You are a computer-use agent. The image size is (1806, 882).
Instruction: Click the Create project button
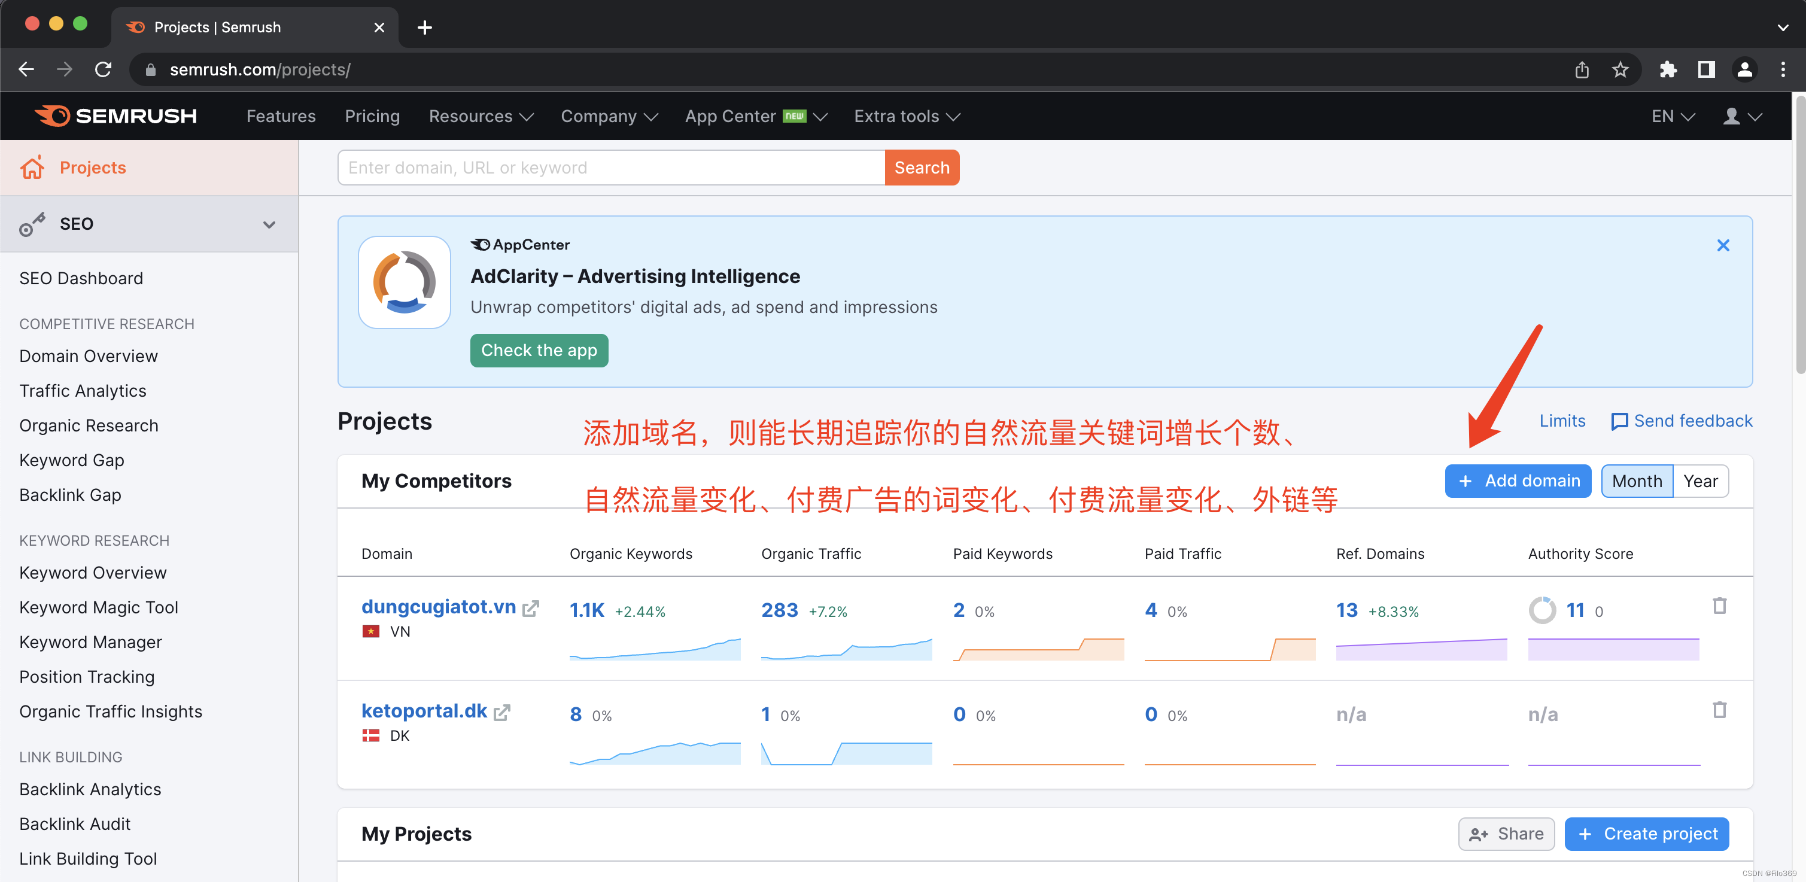point(1646,834)
